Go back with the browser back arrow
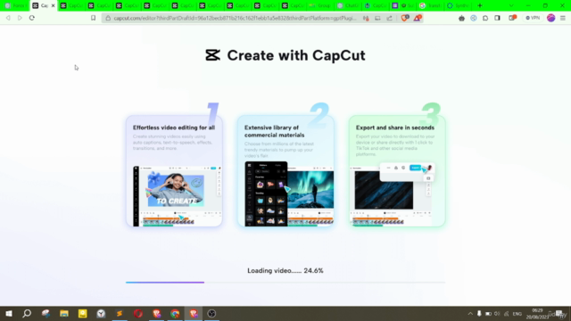This screenshot has width=571, height=321. click(8, 18)
